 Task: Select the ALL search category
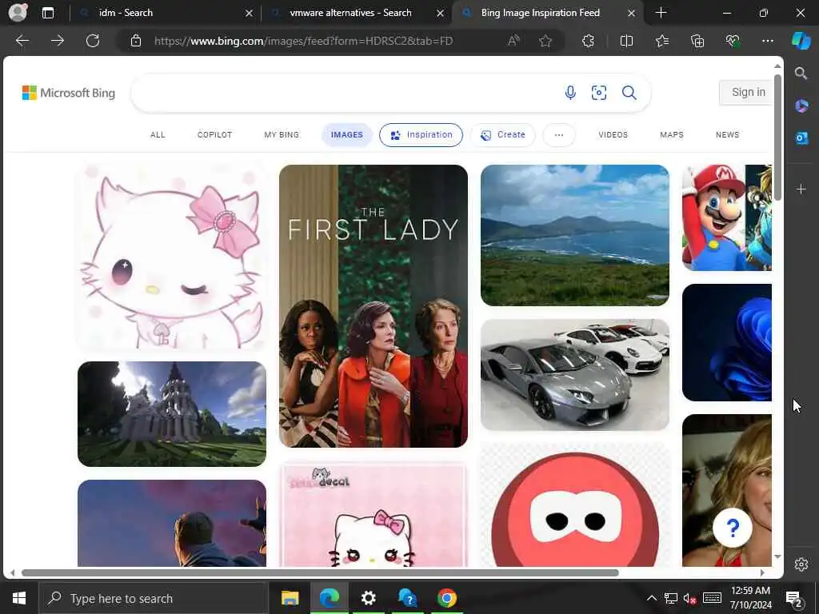[158, 134]
